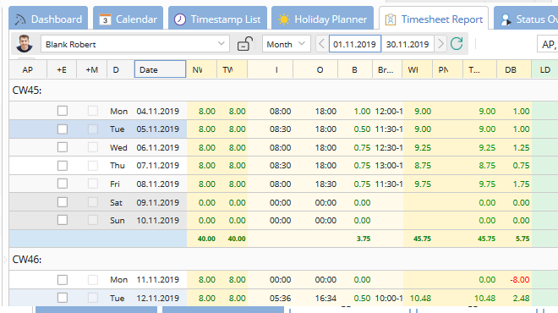This screenshot has height=313, width=558.
Task: Check +E box for Mon 04.11.2019
Action: (63, 111)
